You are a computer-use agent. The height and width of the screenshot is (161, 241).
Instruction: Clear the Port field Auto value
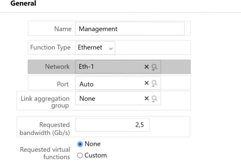(146, 83)
